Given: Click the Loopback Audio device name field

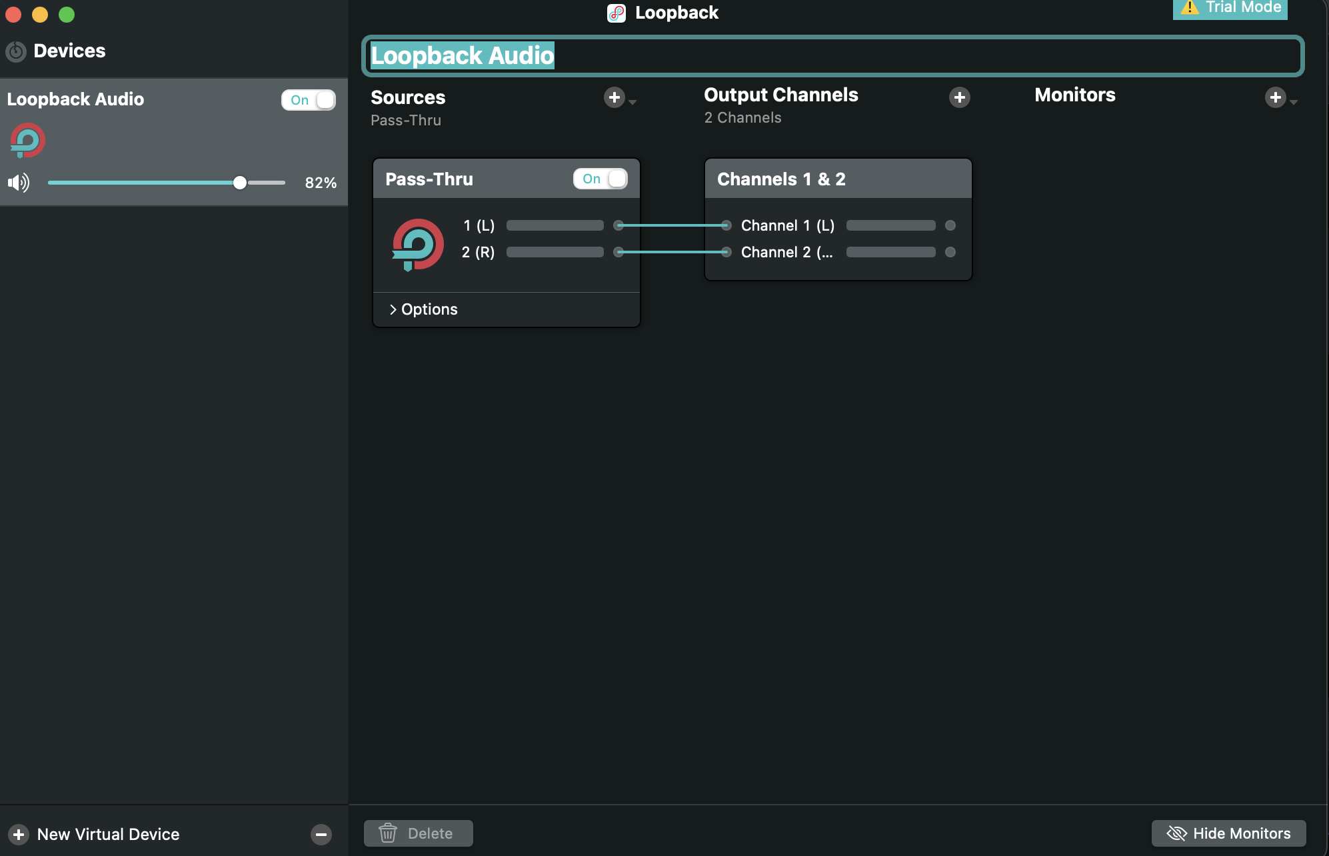Looking at the screenshot, I should coord(832,55).
